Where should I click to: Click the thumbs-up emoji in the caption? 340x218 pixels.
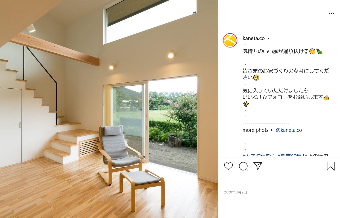coord(326,97)
